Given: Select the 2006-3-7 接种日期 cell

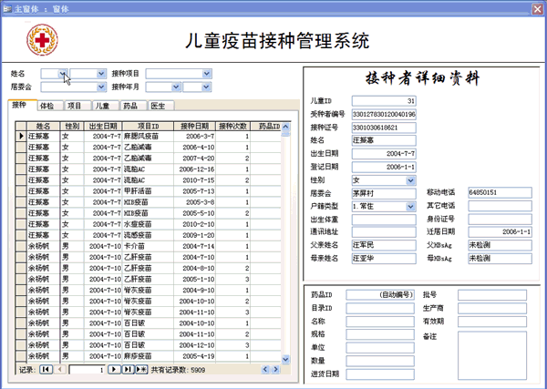Looking at the screenshot, I should (194, 137).
